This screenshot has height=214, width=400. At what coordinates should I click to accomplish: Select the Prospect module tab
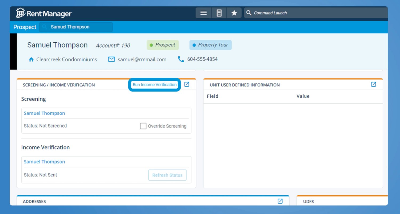pos(24,27)
